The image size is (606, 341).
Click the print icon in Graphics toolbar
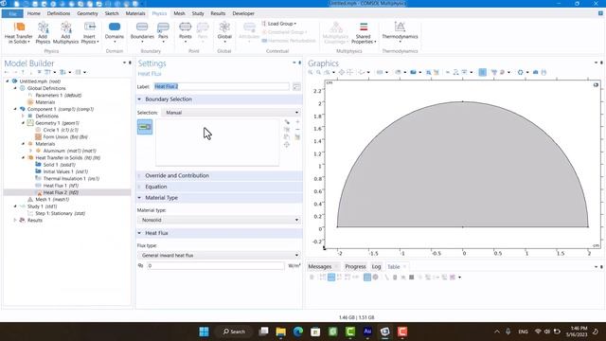544,72
